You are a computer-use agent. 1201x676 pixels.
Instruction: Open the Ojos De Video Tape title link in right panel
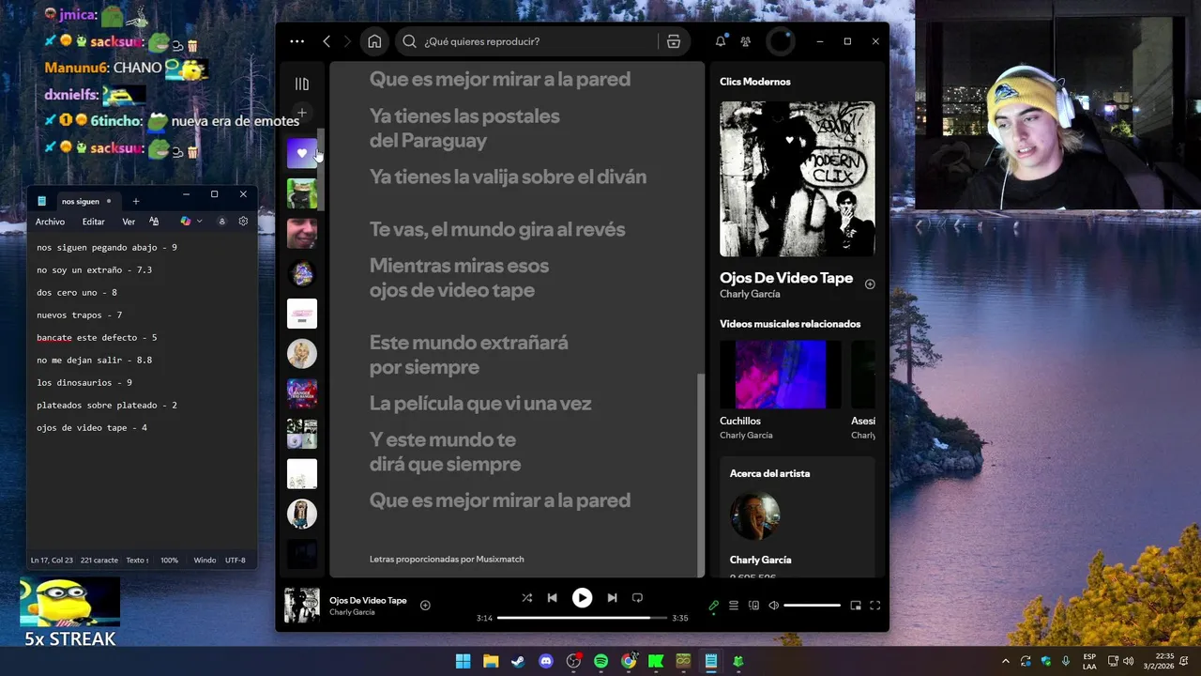[x=786, y=278]
